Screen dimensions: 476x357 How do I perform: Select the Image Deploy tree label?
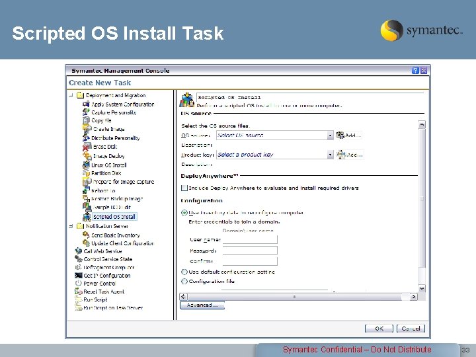[108, 156]
